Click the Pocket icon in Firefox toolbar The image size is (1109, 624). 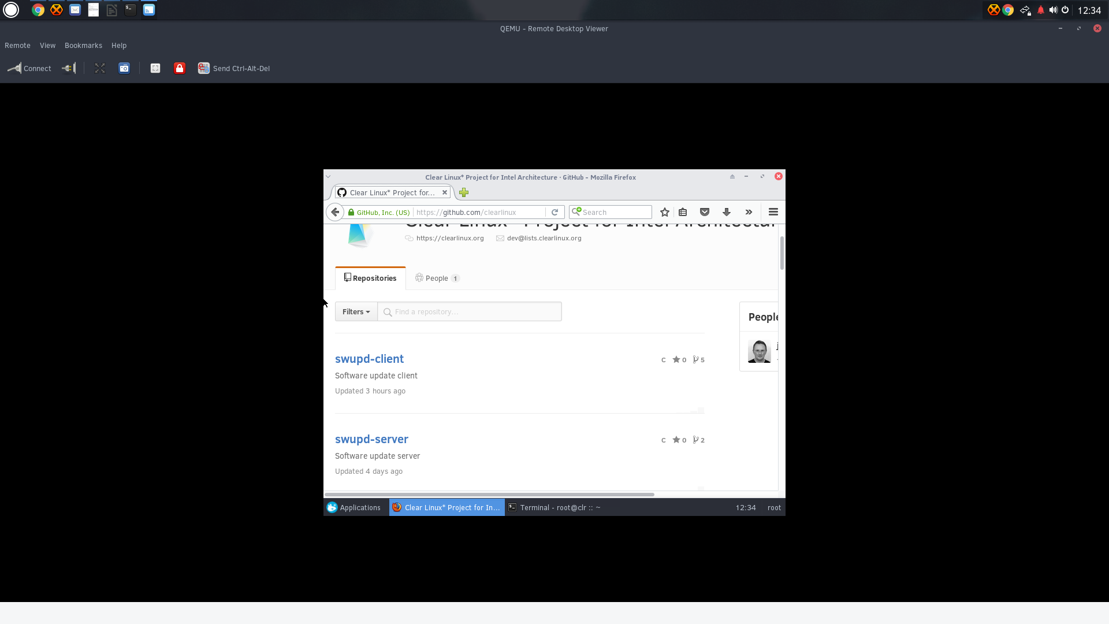click(x=705, y=212)
